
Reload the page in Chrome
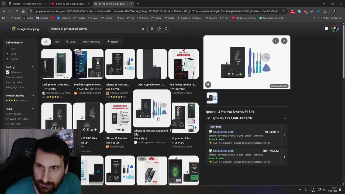(17, 11)
